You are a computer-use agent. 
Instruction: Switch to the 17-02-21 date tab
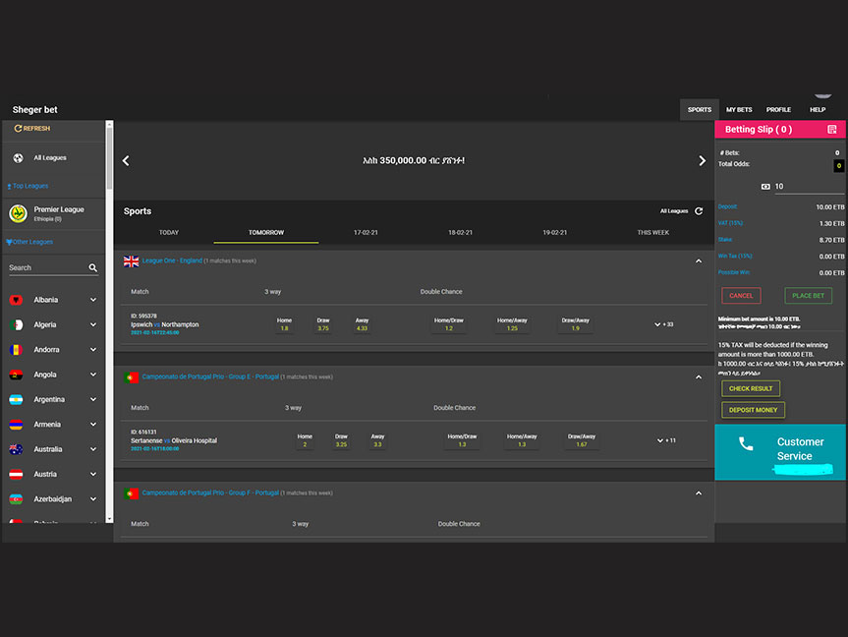pos(366,233)
